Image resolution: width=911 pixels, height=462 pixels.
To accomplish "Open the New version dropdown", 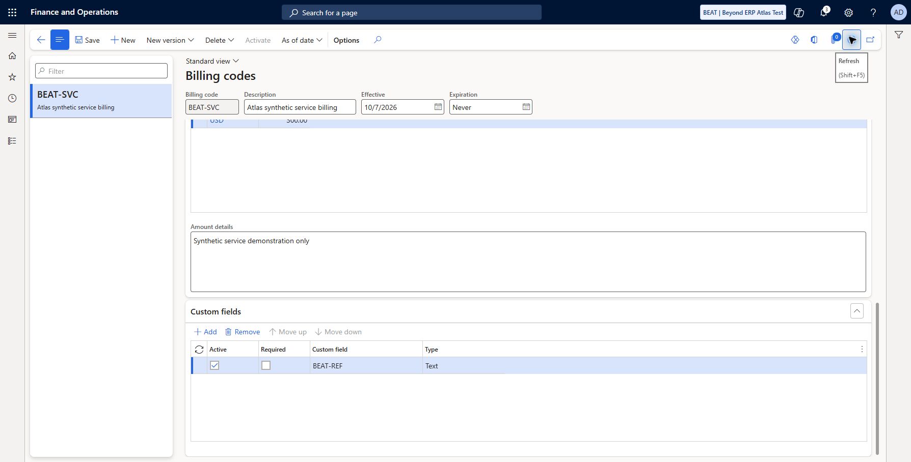I will click(x=170, y=40).
